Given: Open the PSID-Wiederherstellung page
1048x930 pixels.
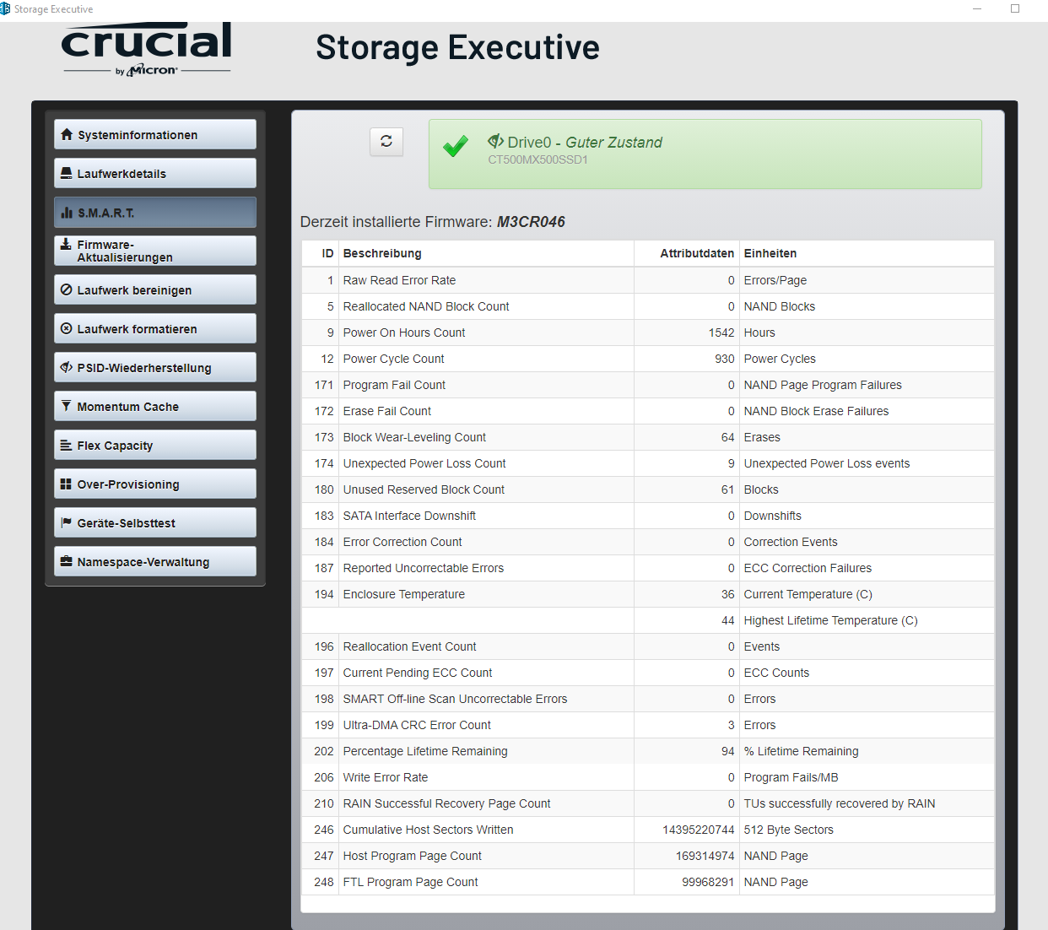Looking at the screenshot, I should coord(155,367).
